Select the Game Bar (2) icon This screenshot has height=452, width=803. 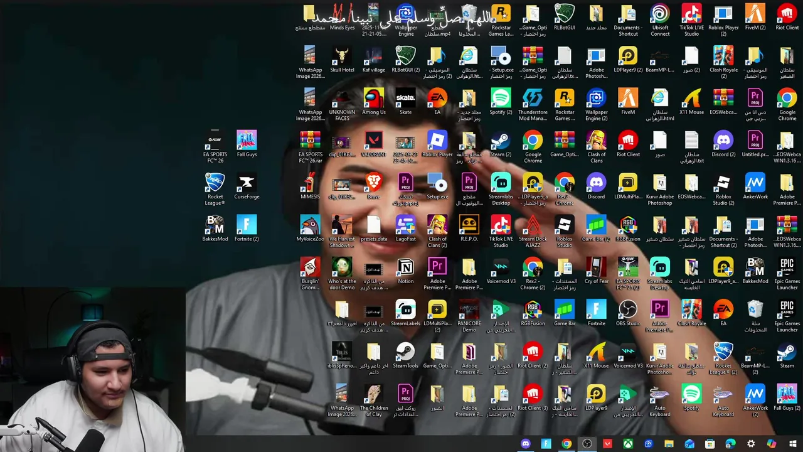(x=596, y=229)
